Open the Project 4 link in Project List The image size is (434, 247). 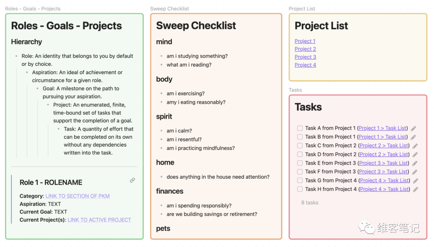tap(305, 65)
